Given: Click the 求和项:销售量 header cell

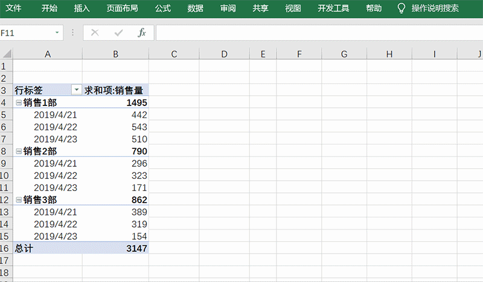Looking at the screenshot, I should [x=115, y=90].
